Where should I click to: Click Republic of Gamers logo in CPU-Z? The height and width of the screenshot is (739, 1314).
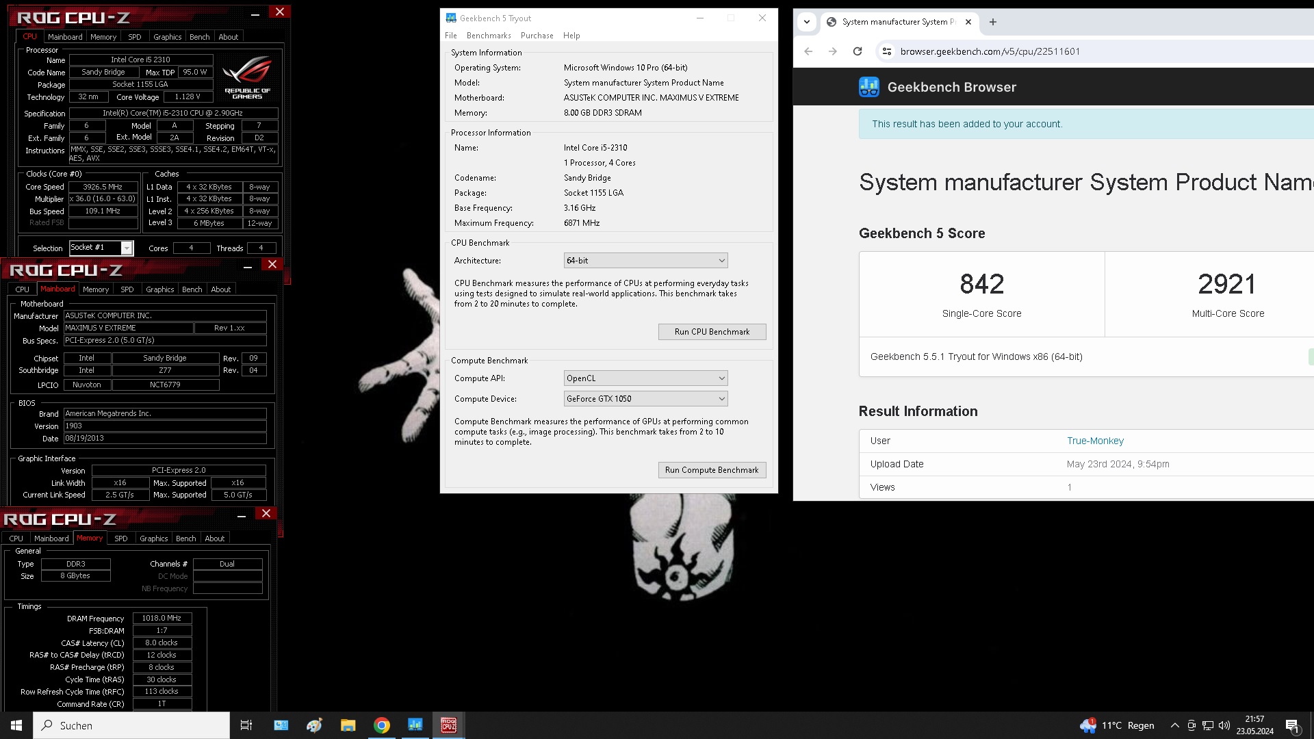pyautogui.click(x=247, y=77)
